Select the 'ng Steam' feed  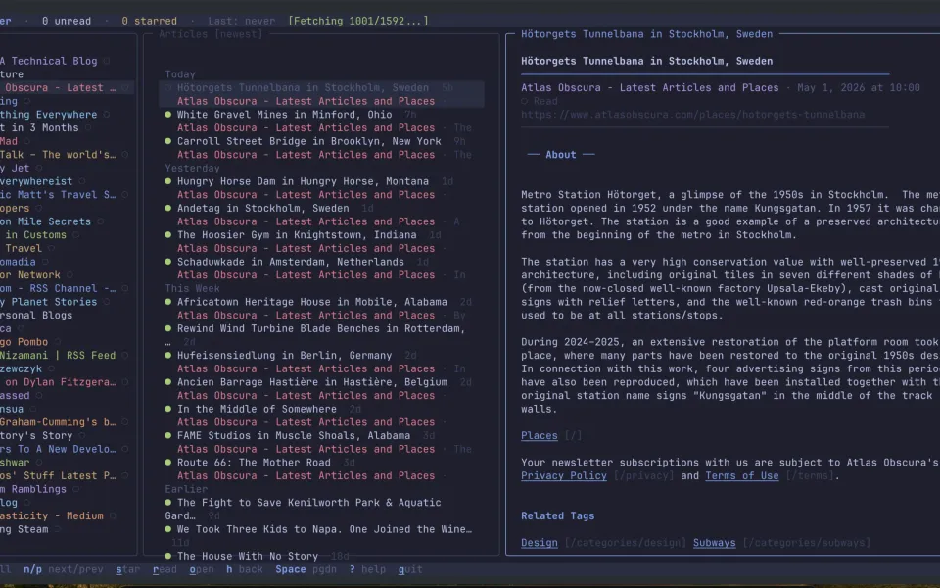point(23,529)
